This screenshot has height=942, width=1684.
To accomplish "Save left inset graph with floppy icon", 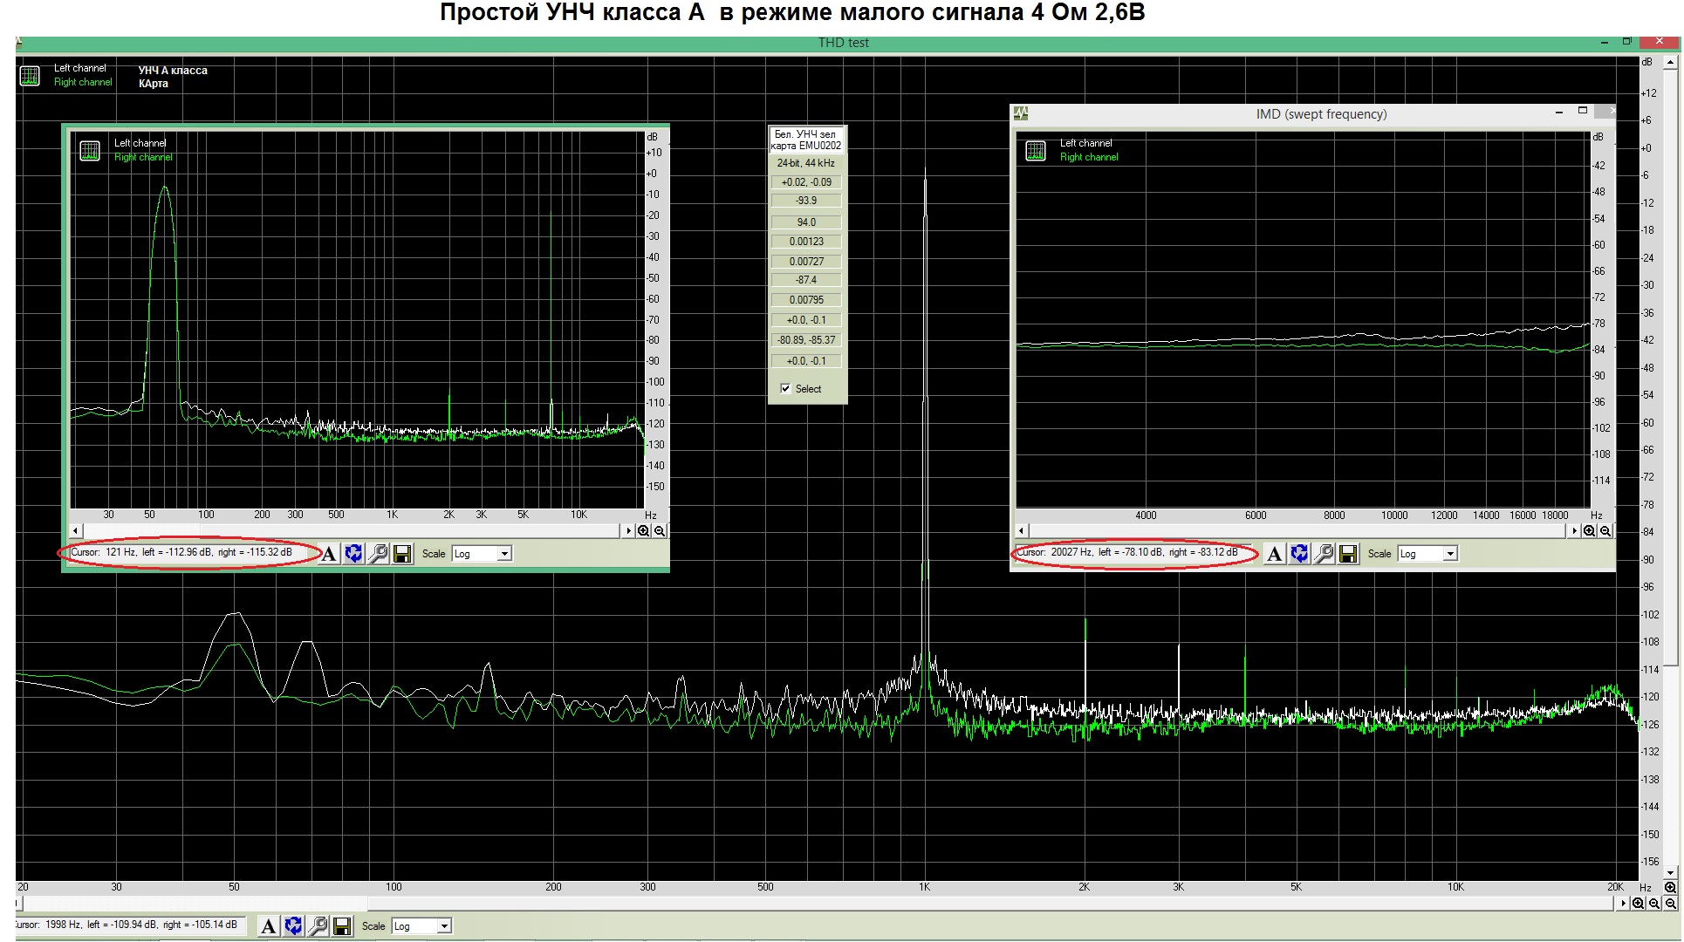I will (x=402, y=554).
